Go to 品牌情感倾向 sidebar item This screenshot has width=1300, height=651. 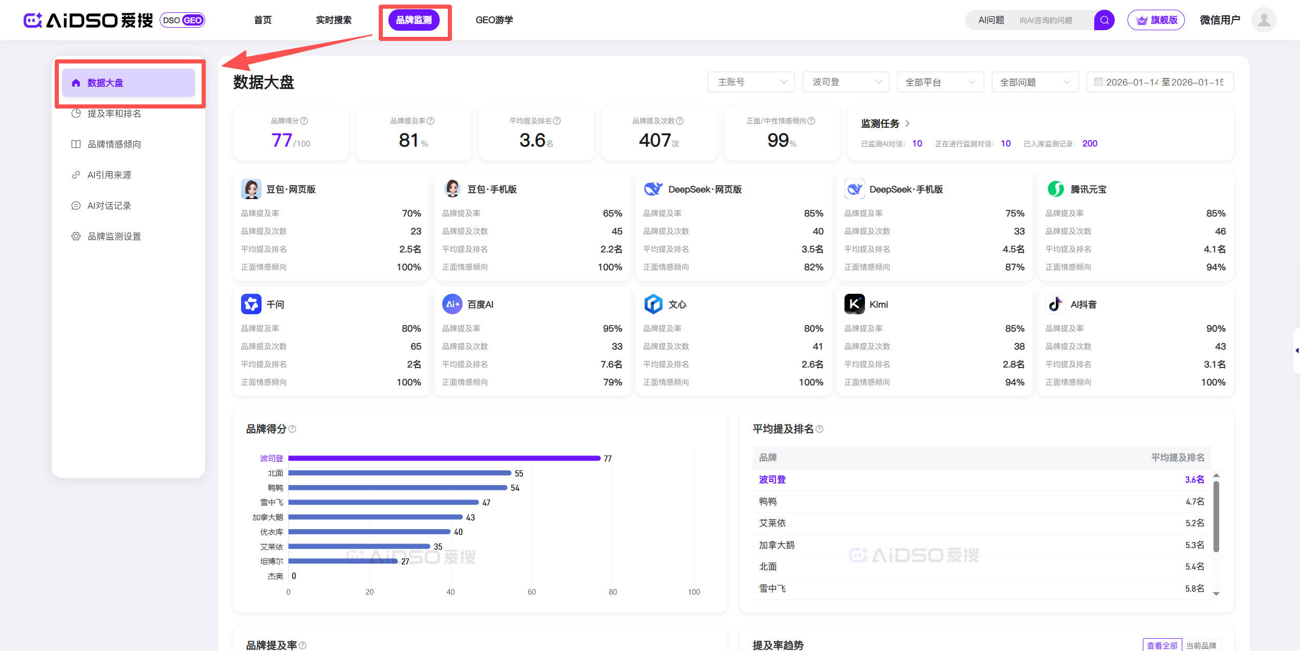(114, 144)
